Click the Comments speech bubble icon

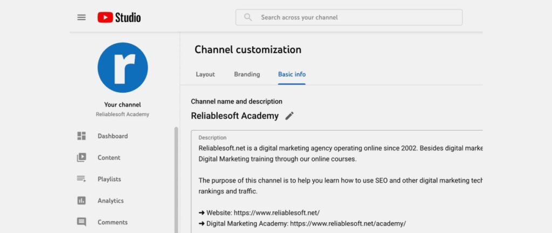tap(81, 222)
